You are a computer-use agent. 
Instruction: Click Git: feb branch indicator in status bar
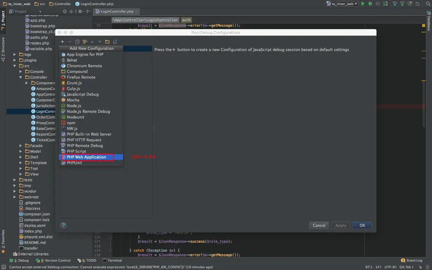pos(407,267)
